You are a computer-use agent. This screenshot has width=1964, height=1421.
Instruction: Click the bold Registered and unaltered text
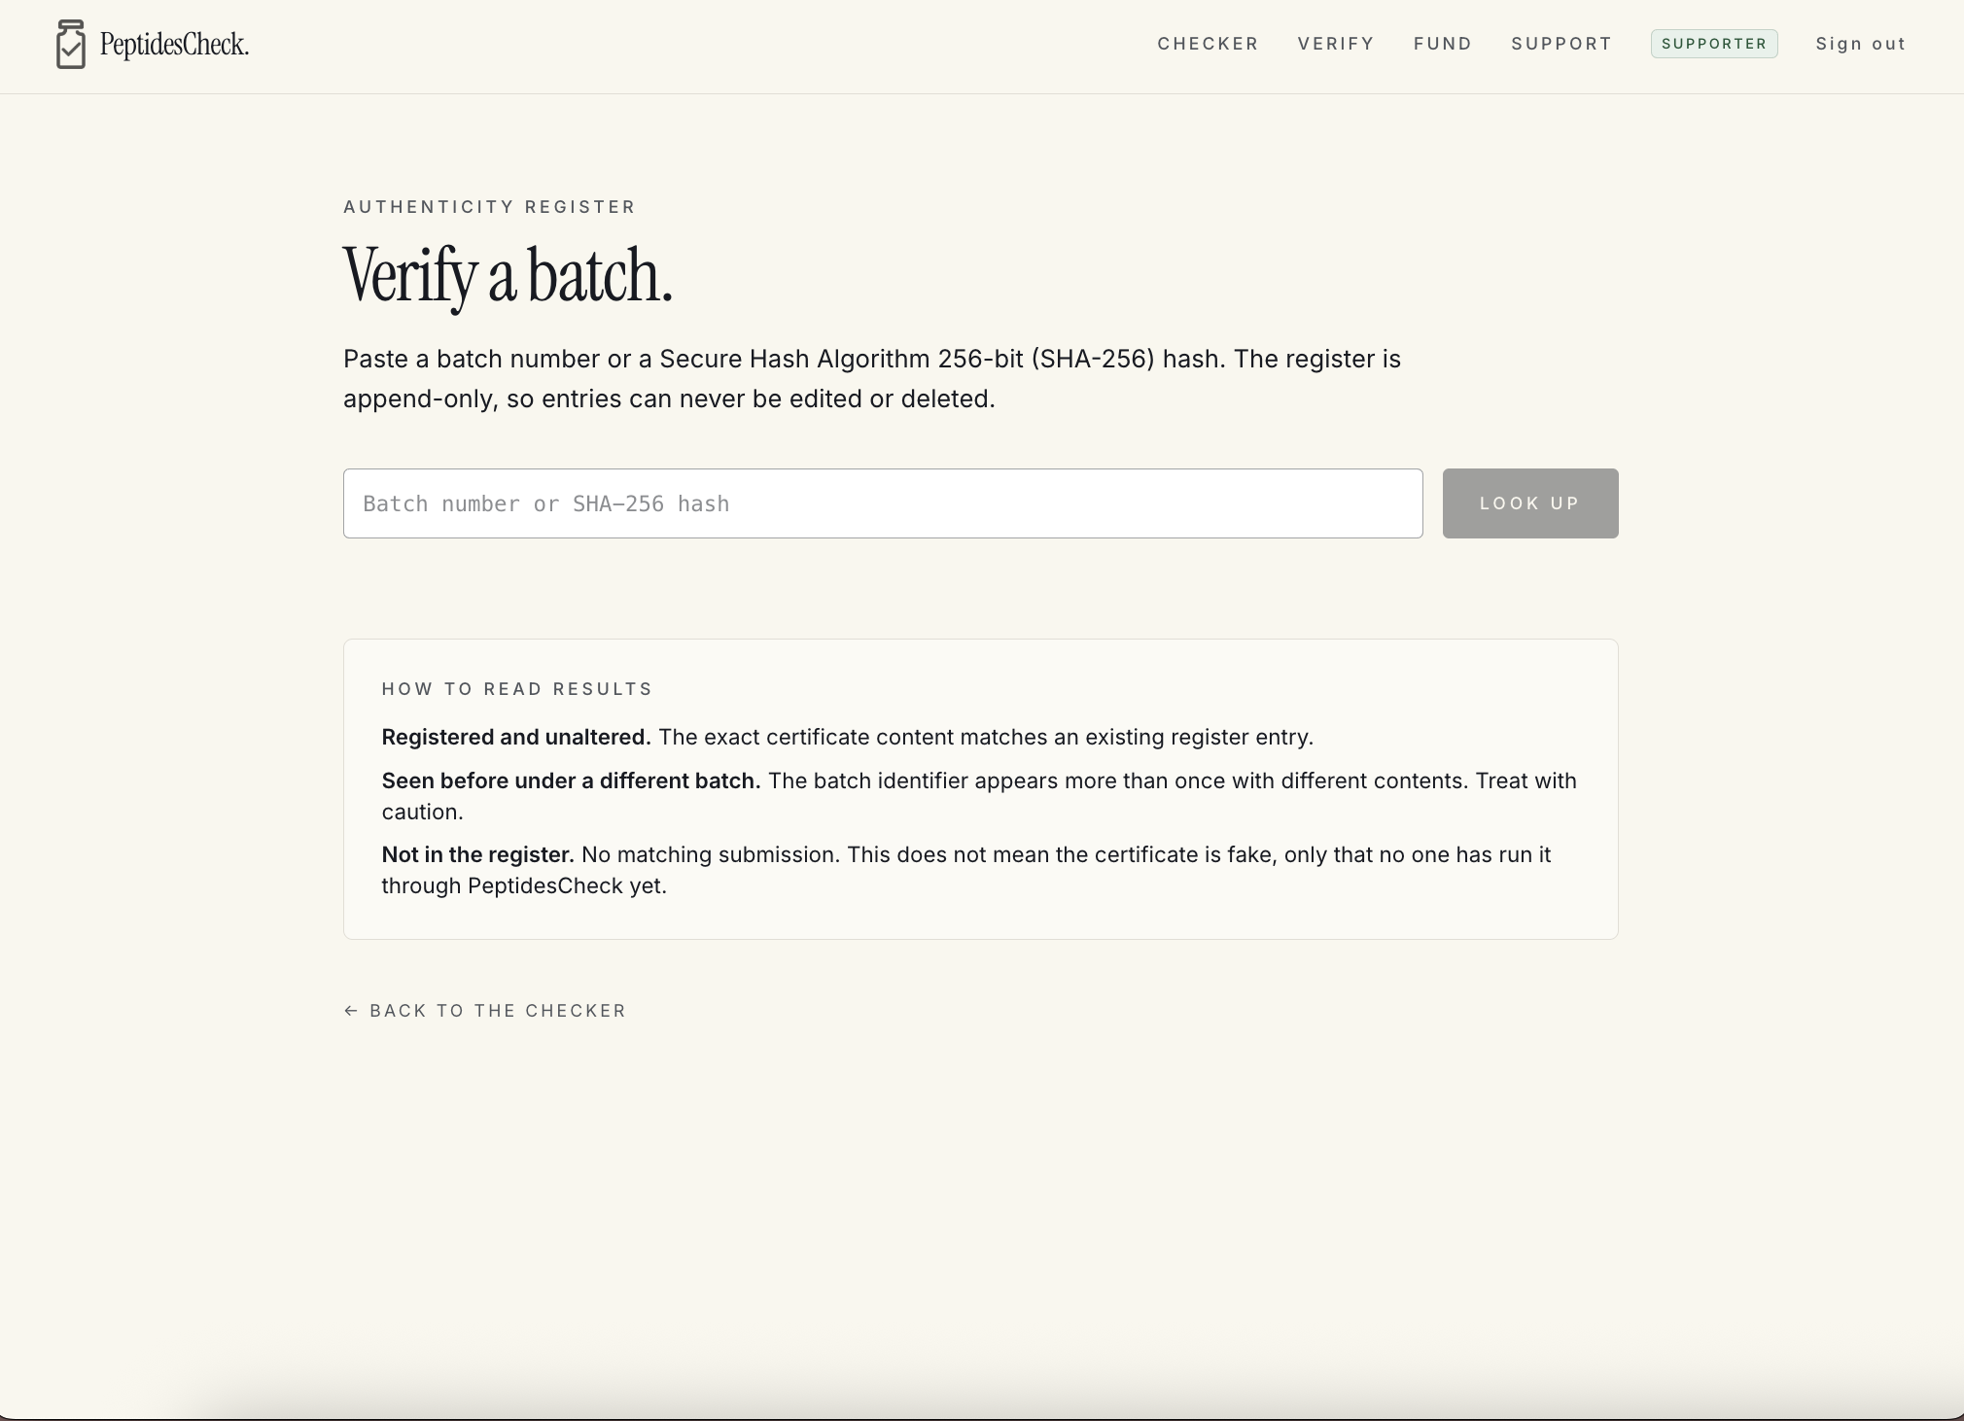point(516,737)
